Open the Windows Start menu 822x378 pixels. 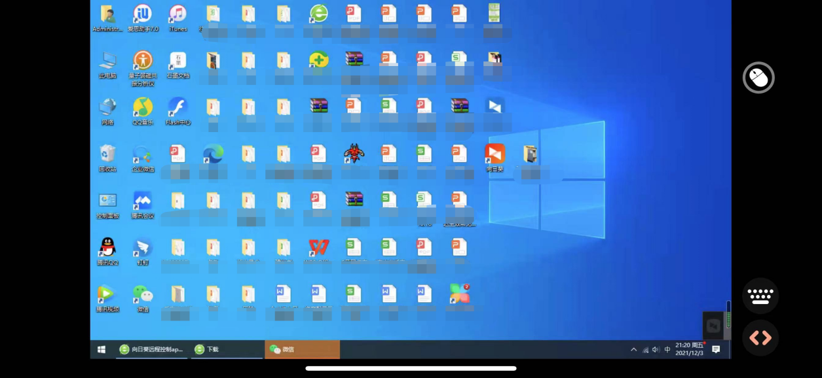(x=102, y=349)
